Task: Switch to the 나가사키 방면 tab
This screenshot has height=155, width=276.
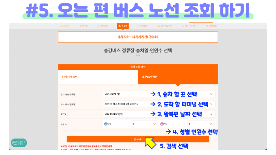Action: click(x=98, y=77)
